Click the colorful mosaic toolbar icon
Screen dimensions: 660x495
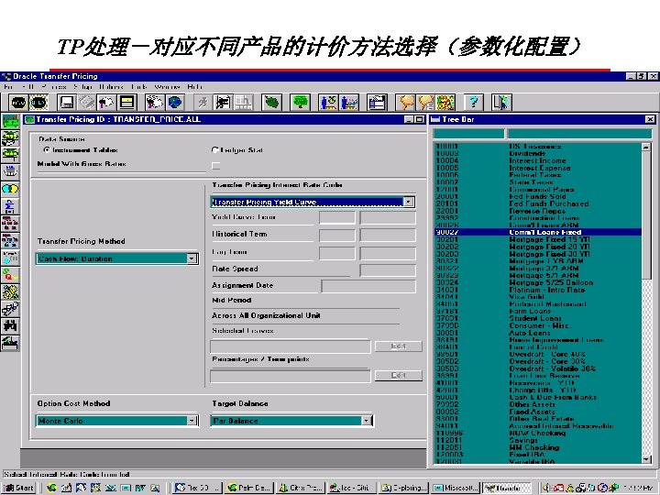(x=445, y=103)
